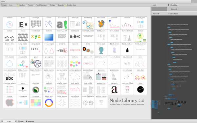Click the time clock thumbnail
This screenshot has width=197, height=123.
coord(140,88)
